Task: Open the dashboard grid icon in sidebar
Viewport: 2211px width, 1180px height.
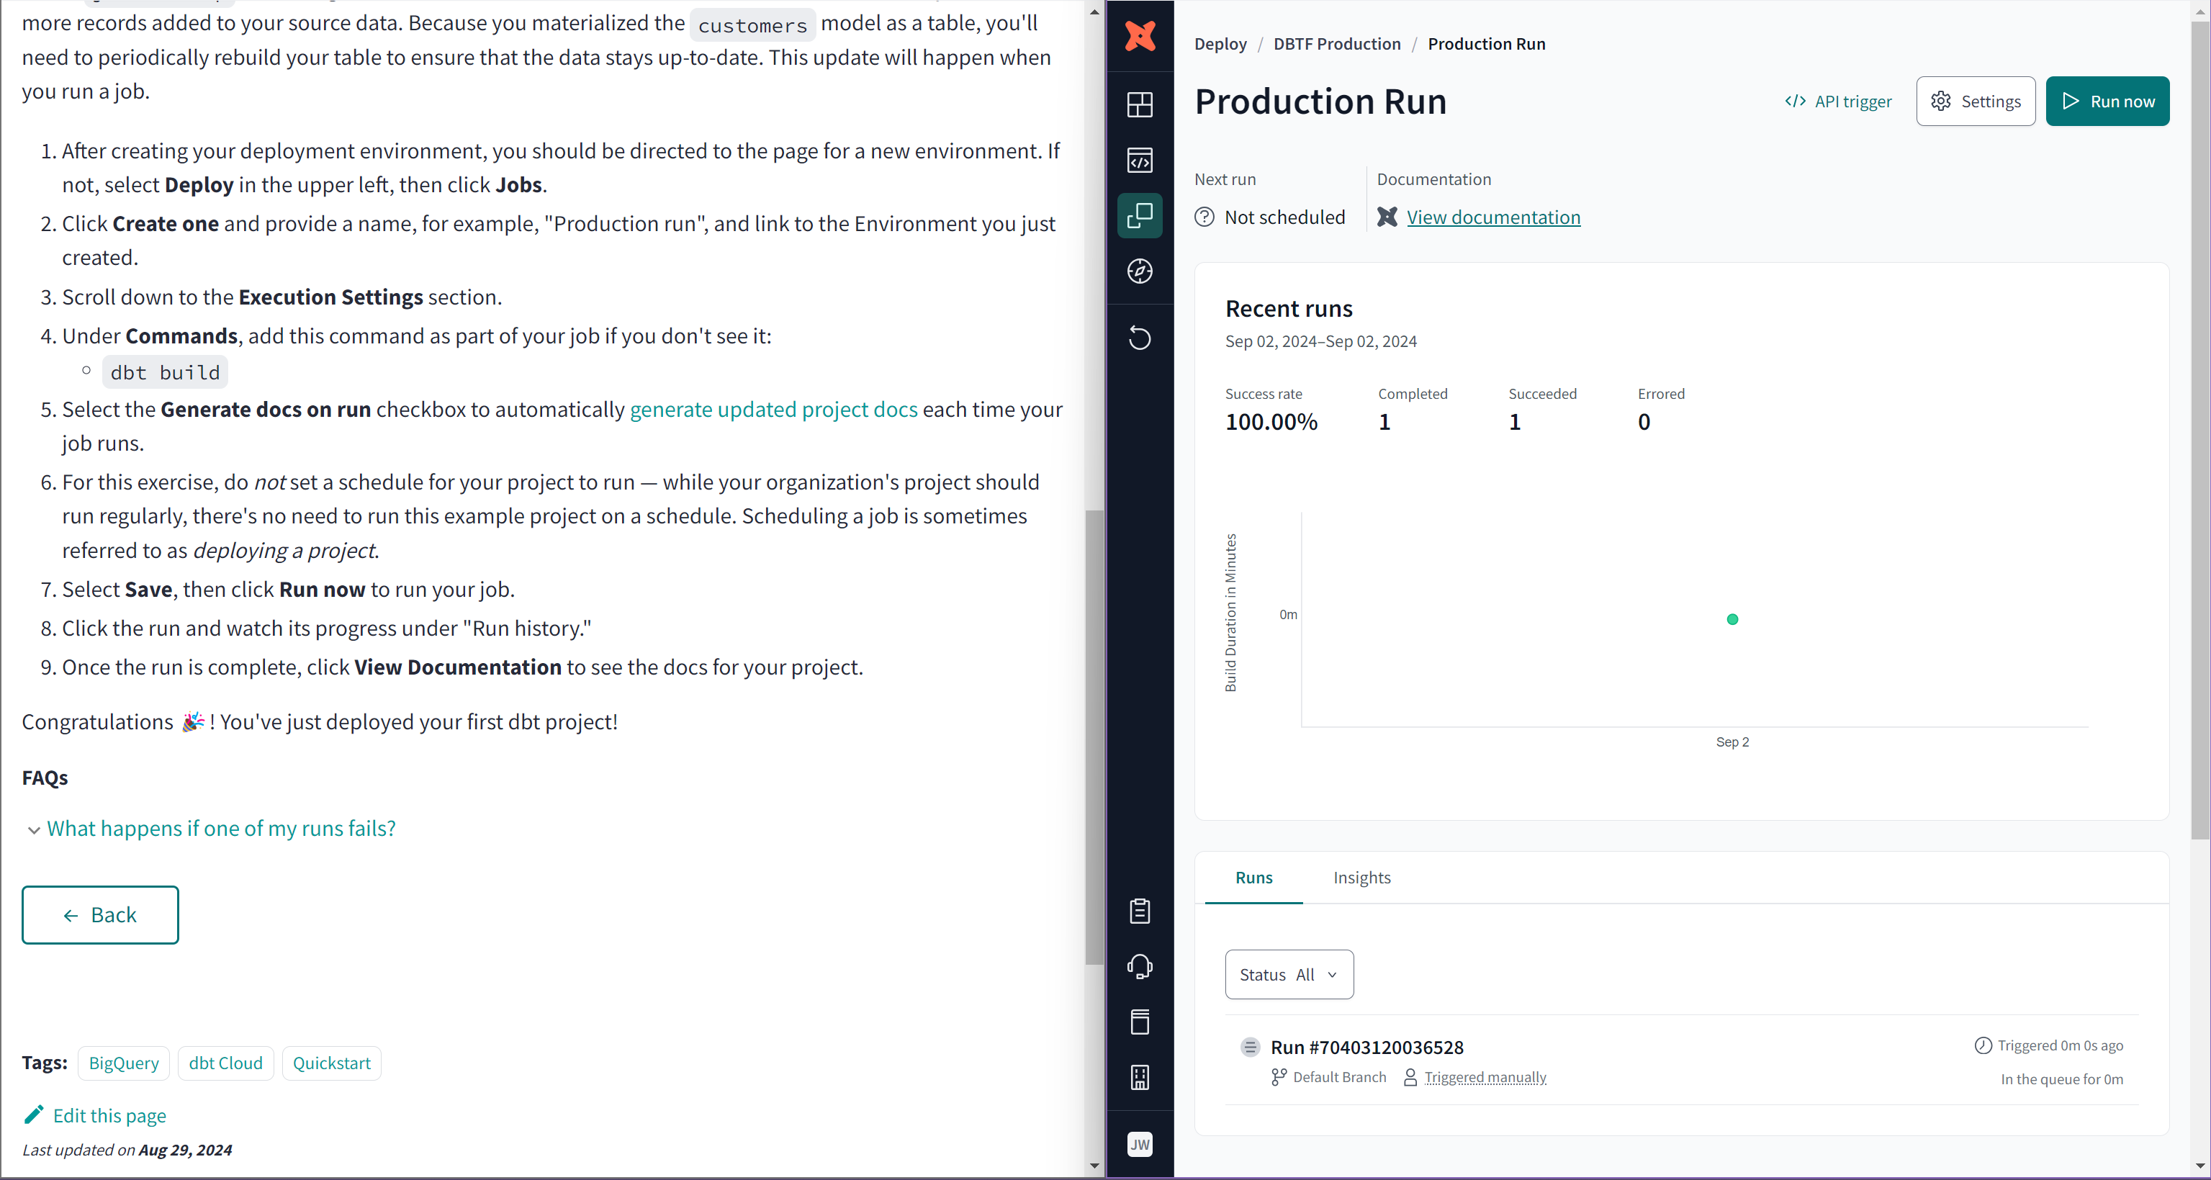Action: (1140, 104)
